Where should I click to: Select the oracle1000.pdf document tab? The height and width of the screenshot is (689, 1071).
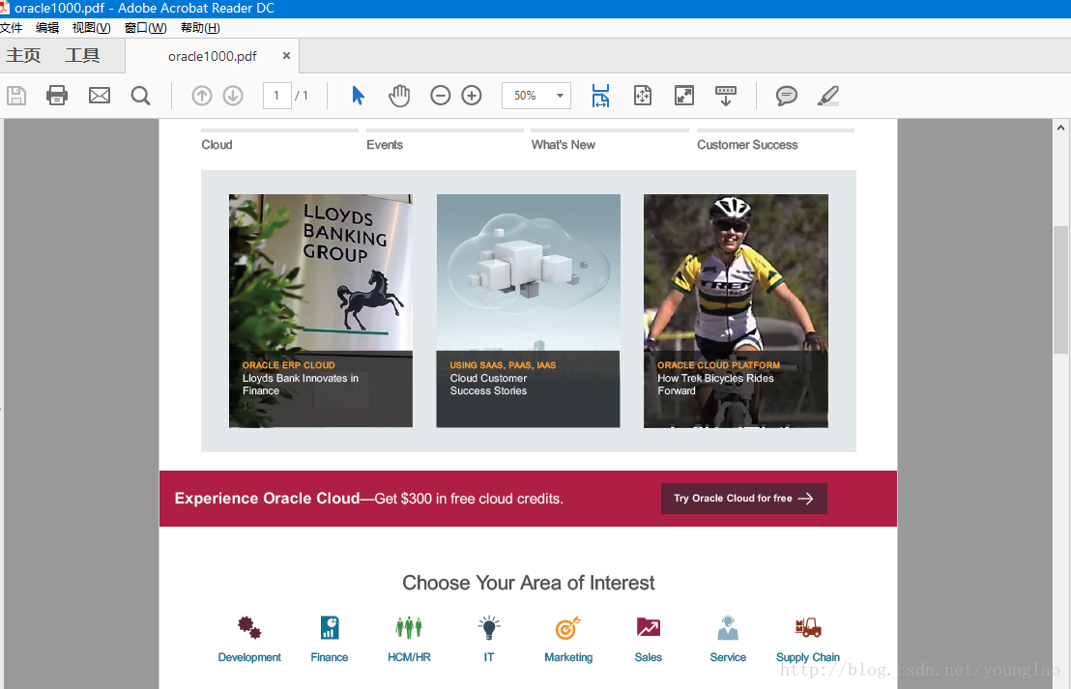[x=213, y=56]
